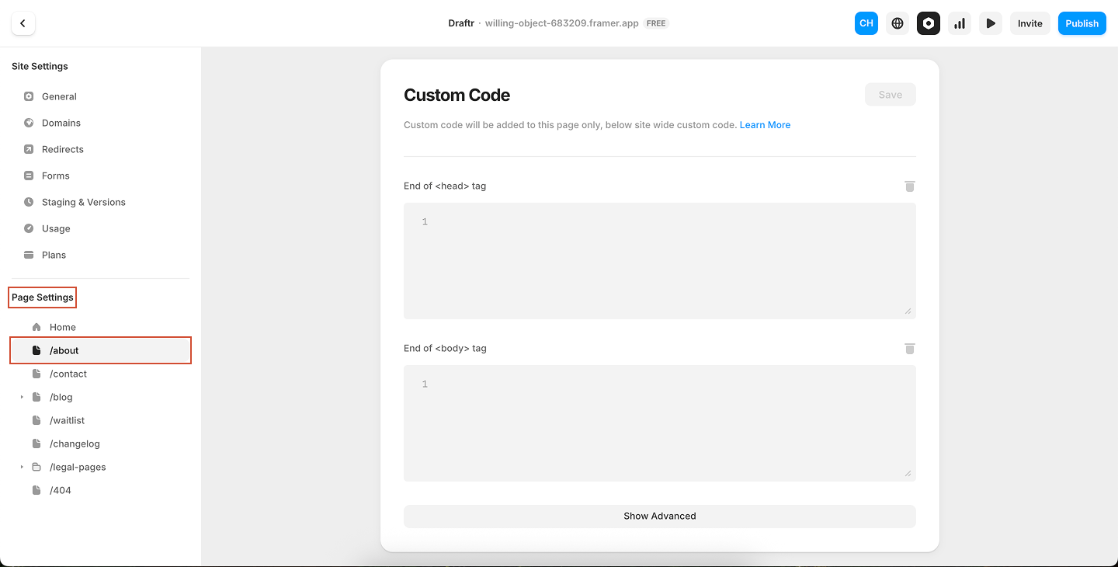The image size is (1118, 567).
Task: Expand the /blog tree arrow
Action: pyautogui.click(x=22, y=397)
